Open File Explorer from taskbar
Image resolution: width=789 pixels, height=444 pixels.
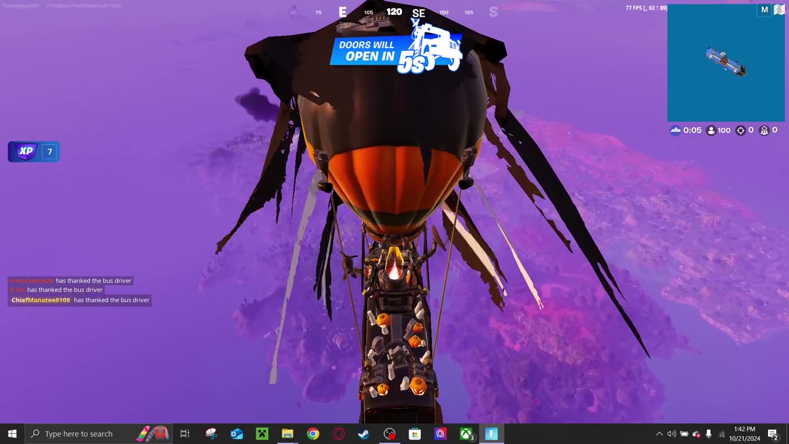point(287,434)
